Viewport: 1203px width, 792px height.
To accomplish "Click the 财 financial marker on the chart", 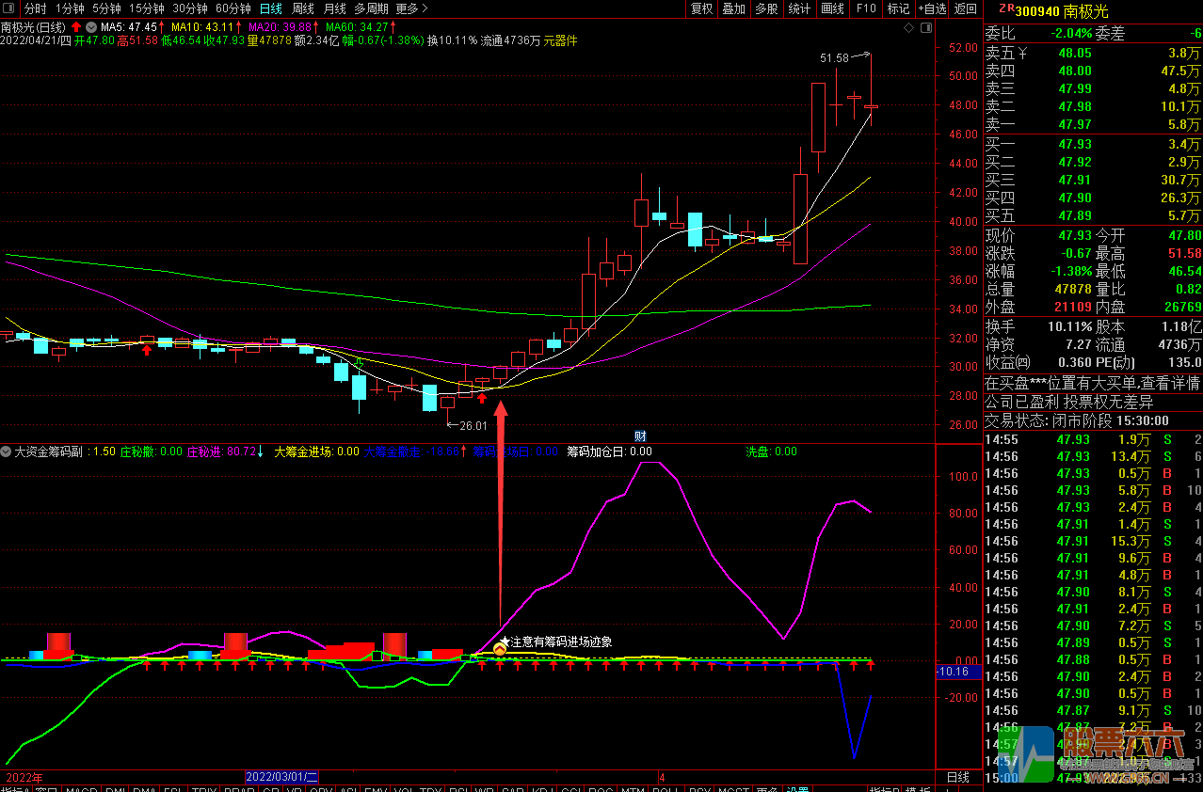I will point(640,436).
